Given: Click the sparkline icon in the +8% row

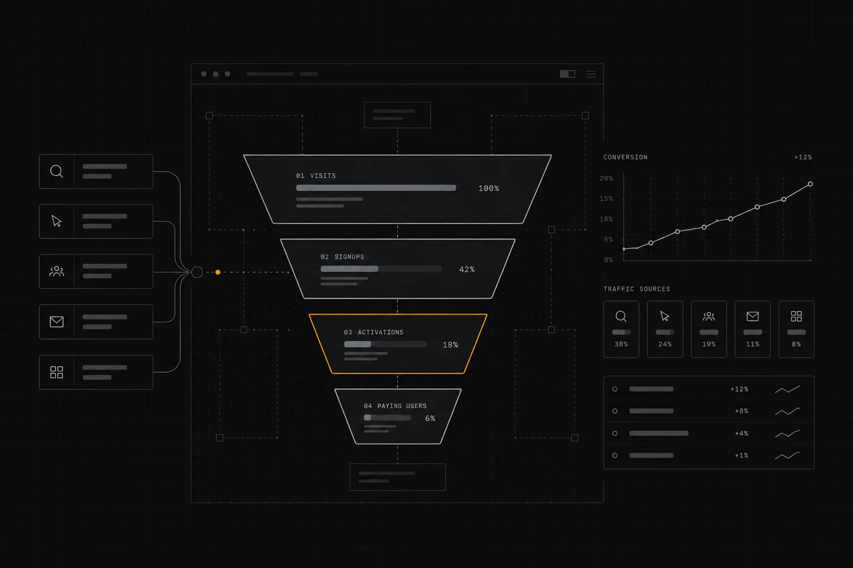Looking at the screenshot, I should (787, 412).
